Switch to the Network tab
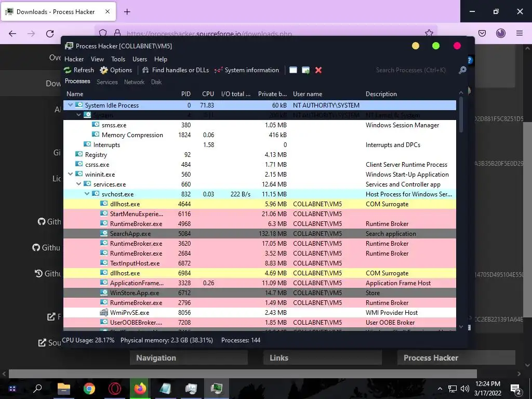Image resolution: width=532 pixels, height=399 pixels. [x=134, y=82]
